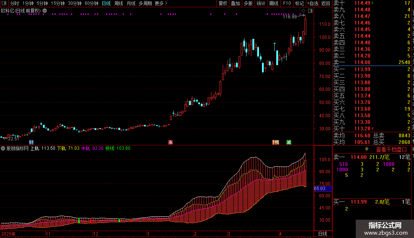This screenshot has height=238, width=414.
Task: Click the 日线 label below the price axis
Action: pos(322,234)
